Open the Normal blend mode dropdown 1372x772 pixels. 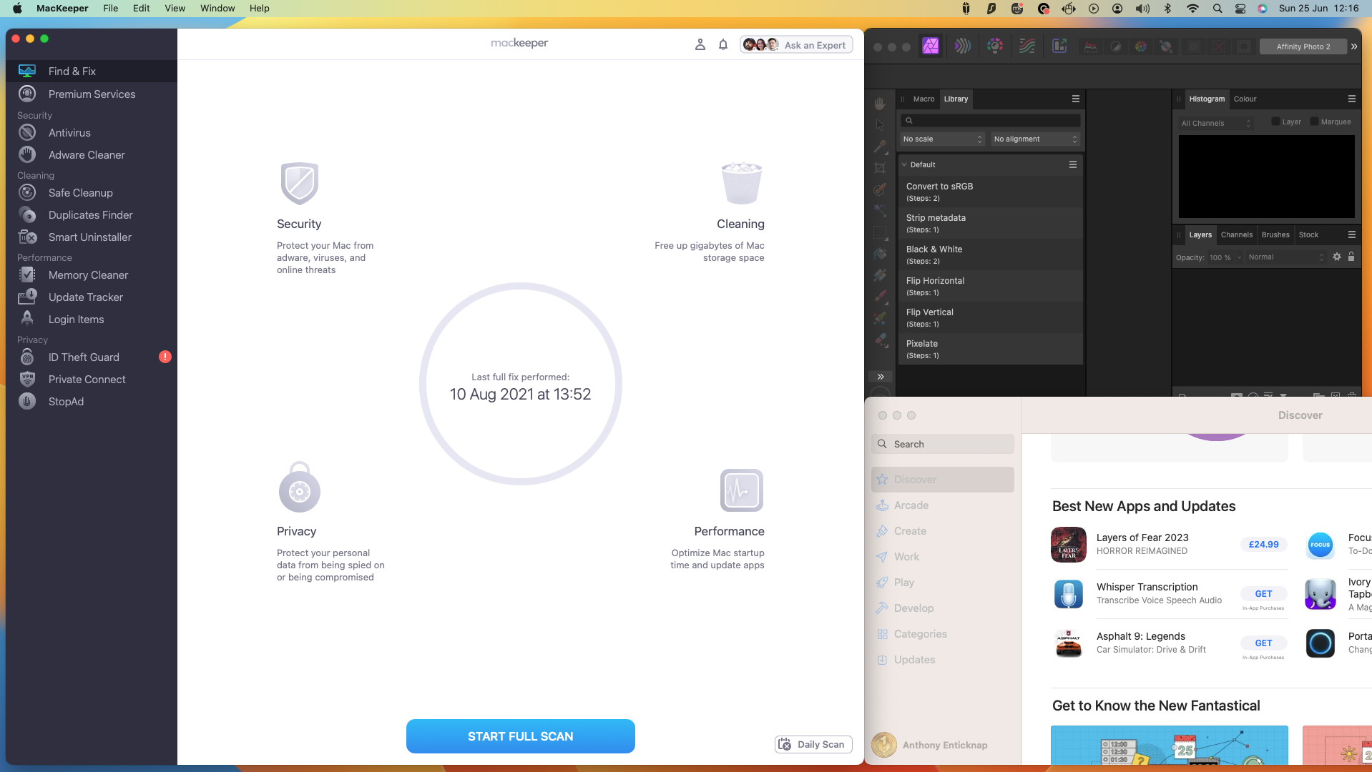(x=1286, y=257)
